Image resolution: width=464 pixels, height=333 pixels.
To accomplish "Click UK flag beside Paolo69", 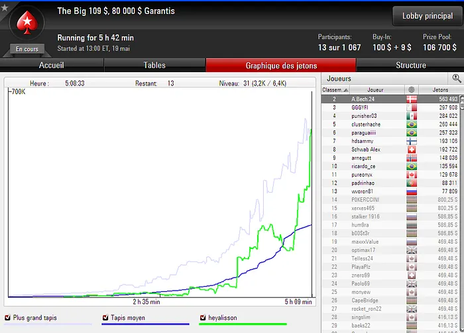I will tap(412, 283).
